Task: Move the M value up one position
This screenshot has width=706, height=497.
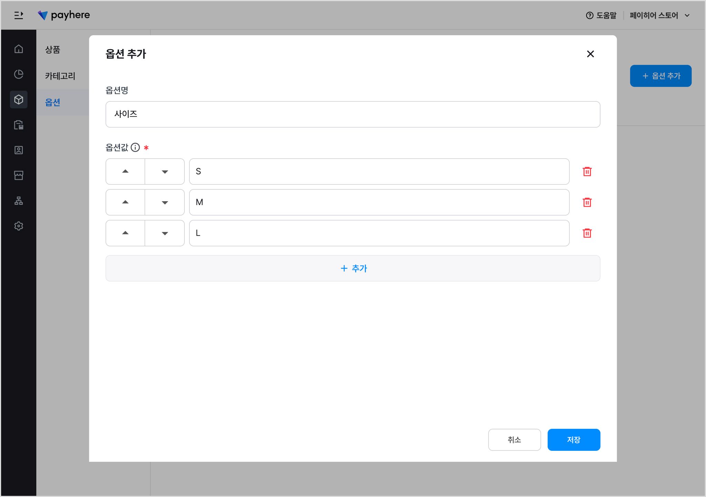Action: [x=125, y=202]
